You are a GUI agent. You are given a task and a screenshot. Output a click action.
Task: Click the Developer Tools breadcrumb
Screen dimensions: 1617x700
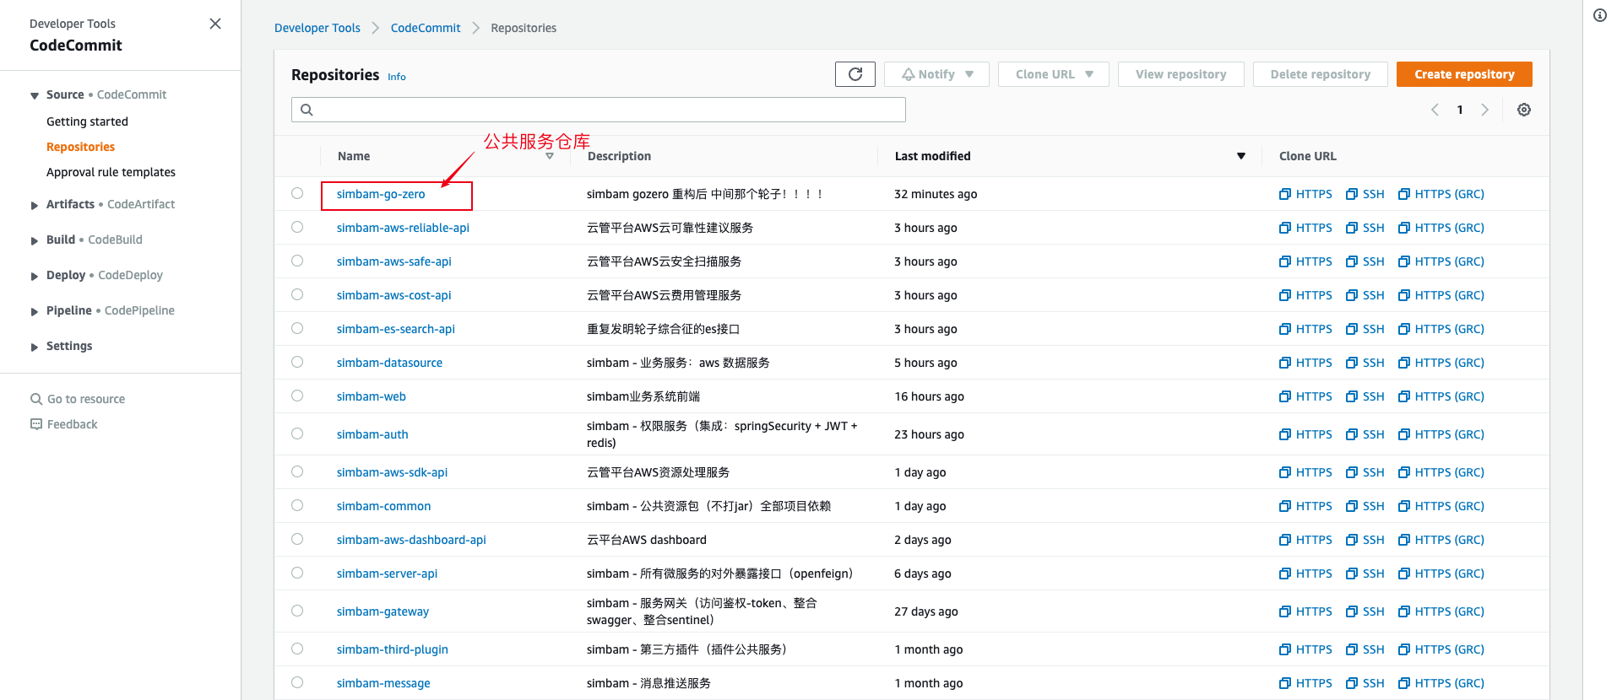pos(317,28)
